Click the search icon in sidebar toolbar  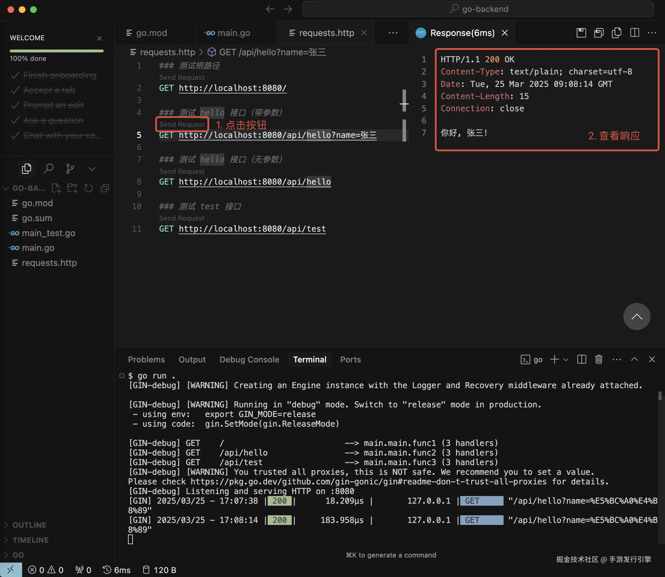coord(49,168)
